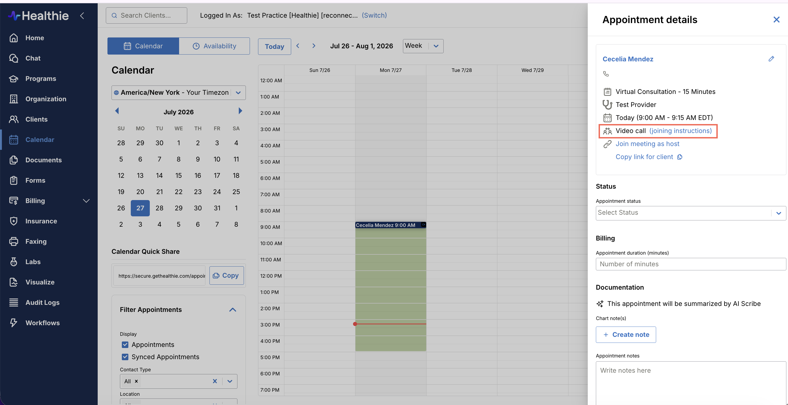Click the meeting link chain icon
Viewport: 788px width, 405px height.
pyautogui.click(x=607, y=144)
